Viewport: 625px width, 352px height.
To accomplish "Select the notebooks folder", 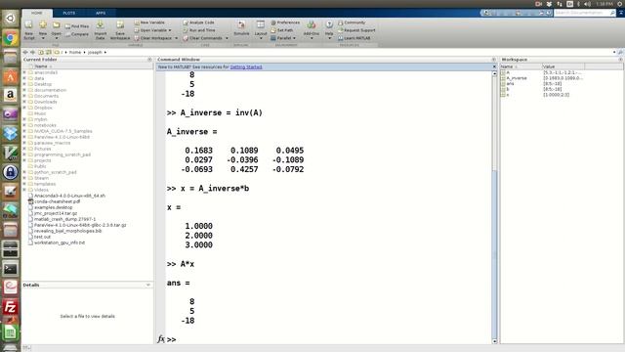I will click(45, 125).
